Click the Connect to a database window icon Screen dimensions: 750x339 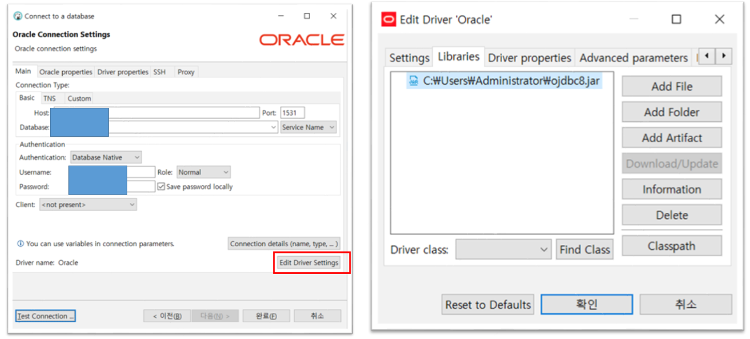pyautogui.click(x=18, y=16)
